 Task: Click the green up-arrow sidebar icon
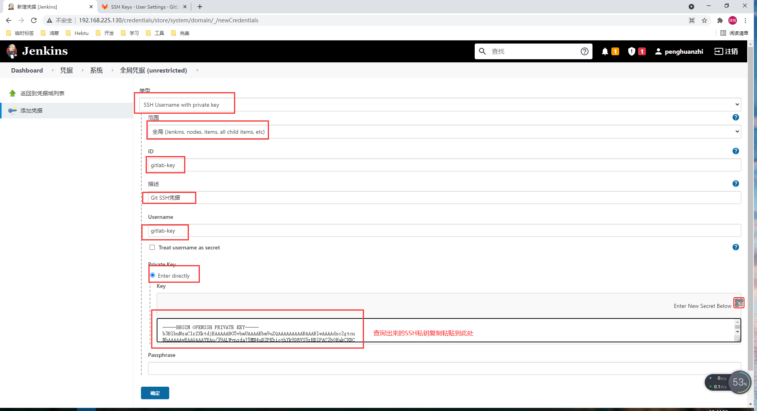click(13, 93)
